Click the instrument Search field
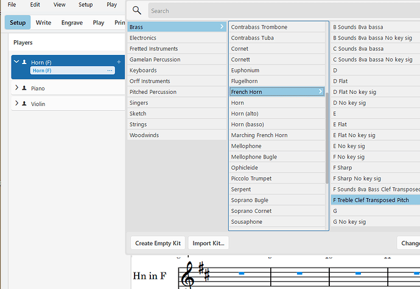The height and width of the screenshot is (289, 420). click(x=280, y=10)
